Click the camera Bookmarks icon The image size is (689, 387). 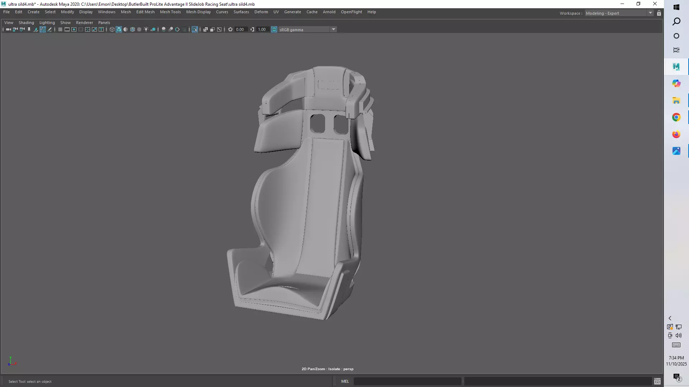(29, 29)
